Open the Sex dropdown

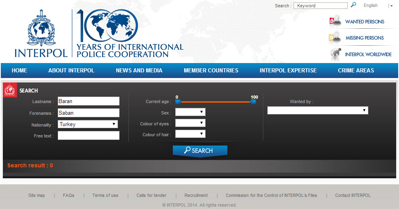coord(190,112)
